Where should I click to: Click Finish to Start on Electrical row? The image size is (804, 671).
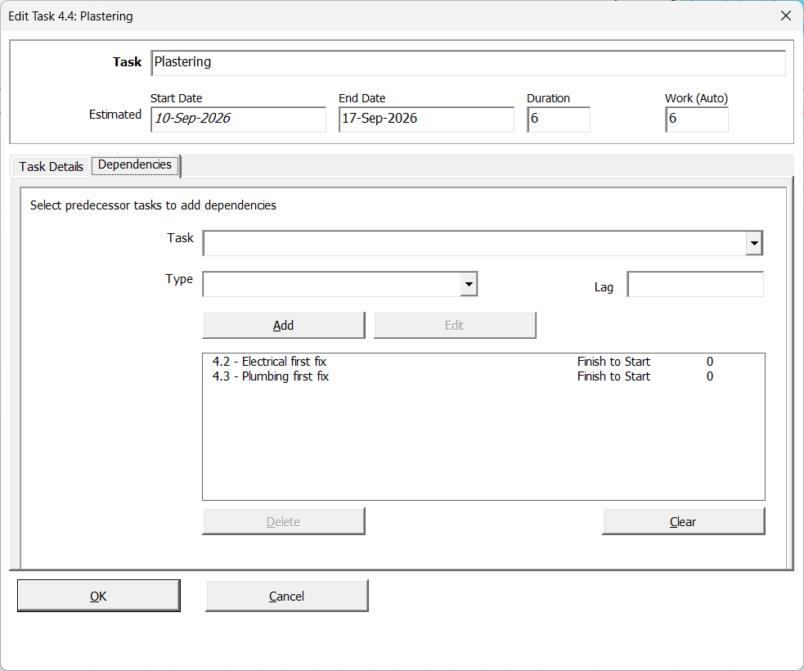(613, 362)
